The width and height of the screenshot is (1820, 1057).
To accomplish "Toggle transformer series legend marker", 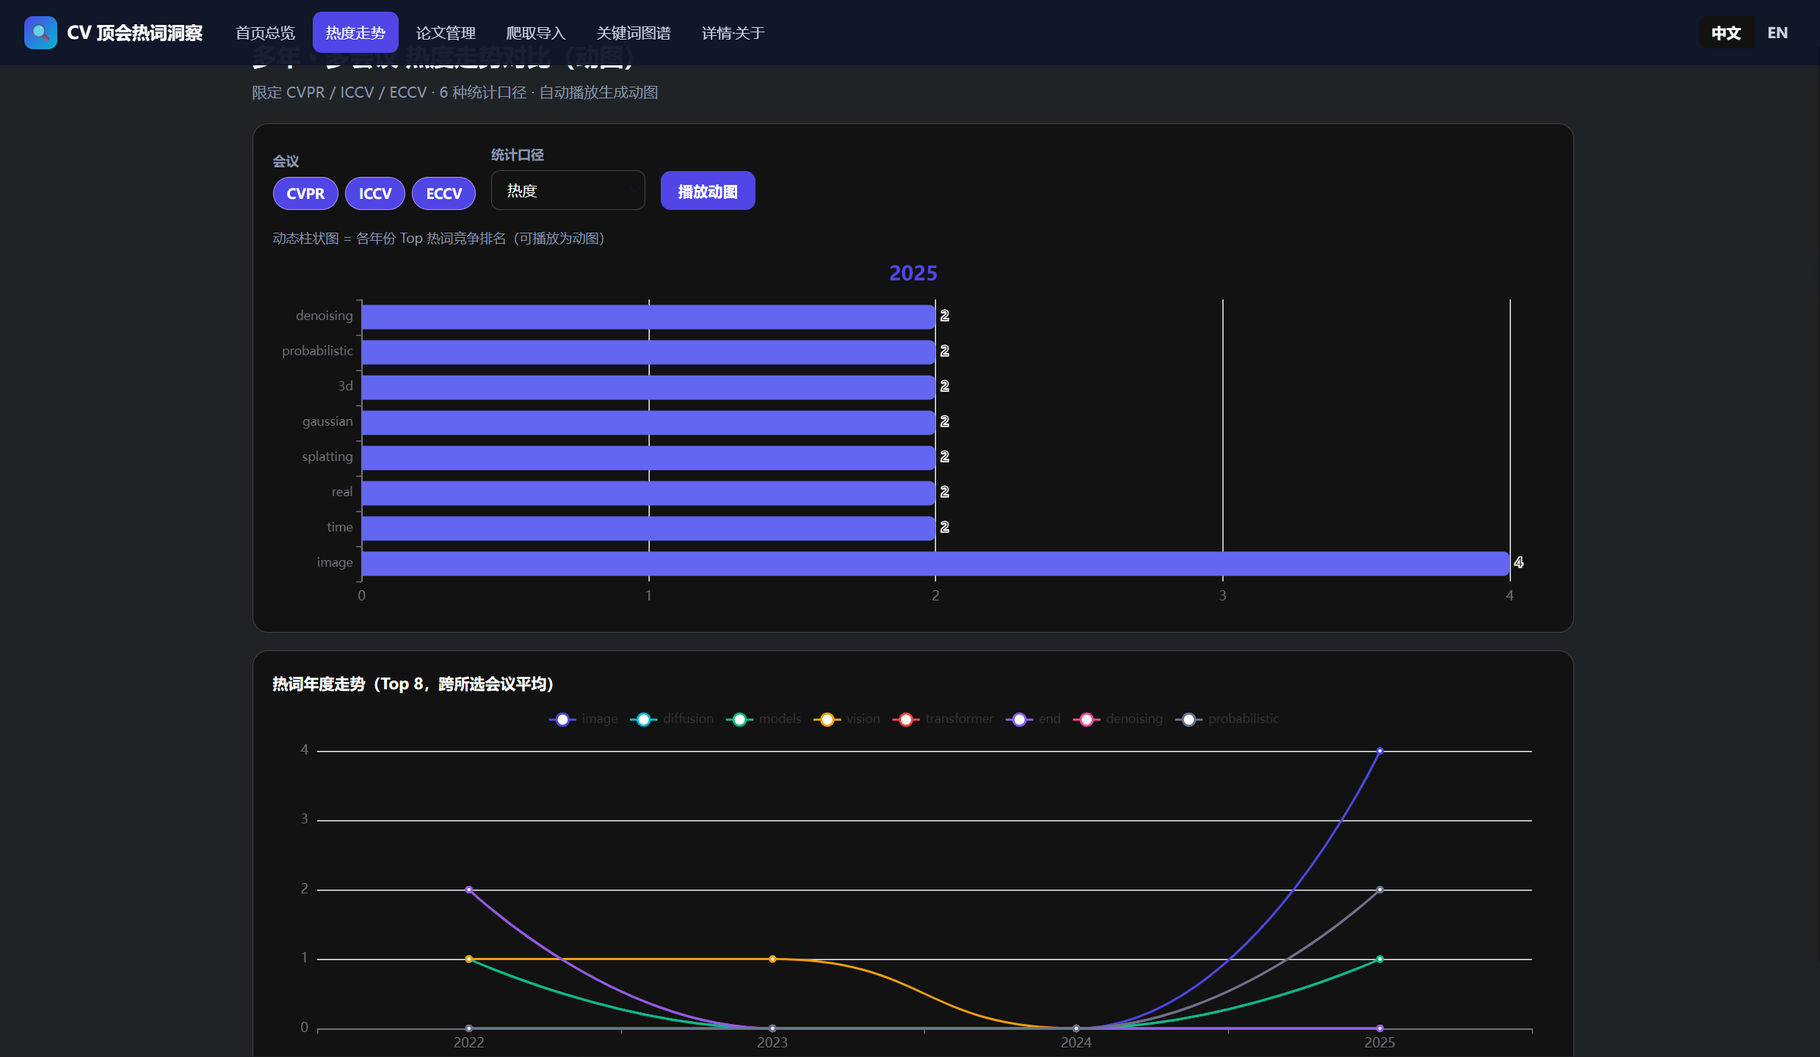I will click(906, 719).
